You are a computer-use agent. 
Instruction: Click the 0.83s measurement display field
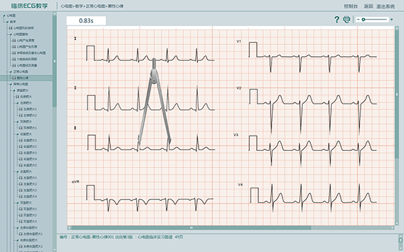(x=86, y=21)
